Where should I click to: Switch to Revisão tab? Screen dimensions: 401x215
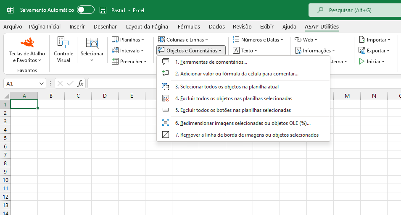[x=242, y=26]
